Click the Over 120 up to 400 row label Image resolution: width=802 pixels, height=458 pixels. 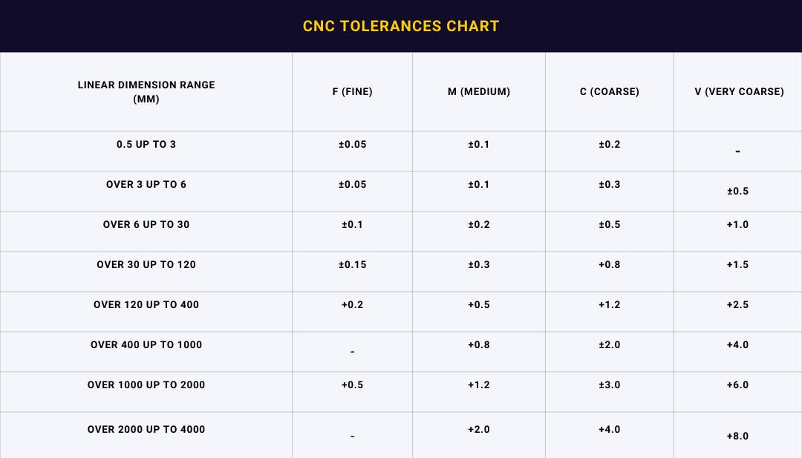(x=146, y=305)
